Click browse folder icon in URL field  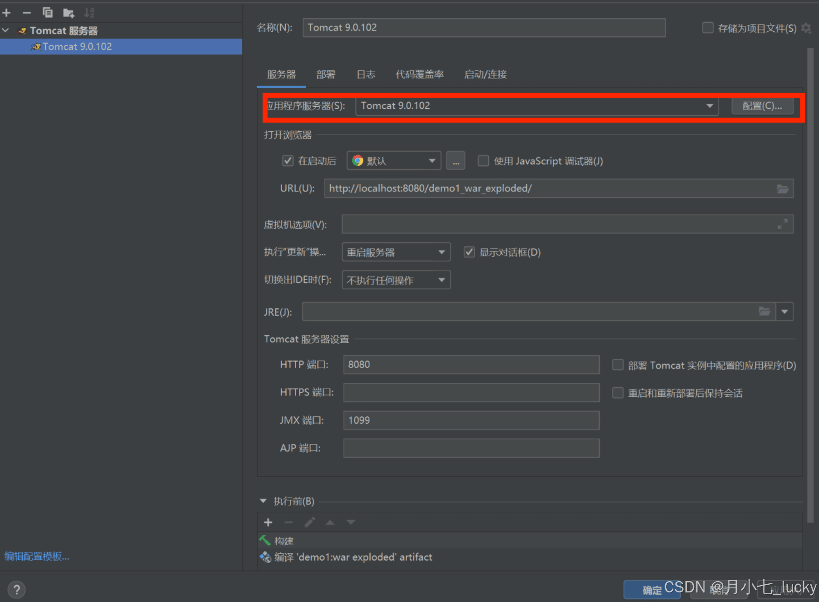tap(783, 188)
